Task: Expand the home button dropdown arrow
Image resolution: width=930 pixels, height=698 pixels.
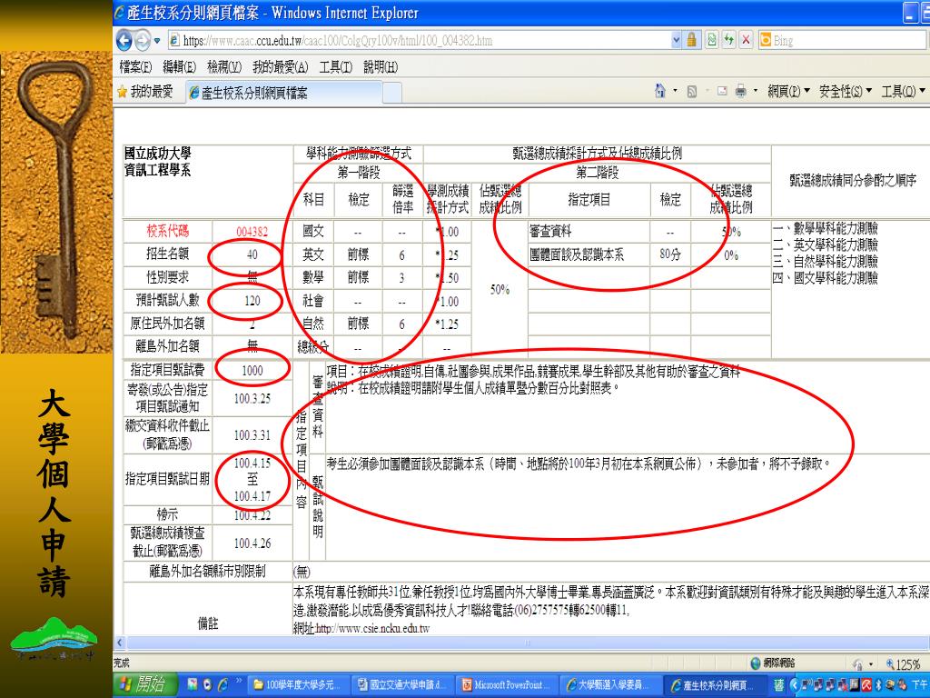Action: click(675, 91)
